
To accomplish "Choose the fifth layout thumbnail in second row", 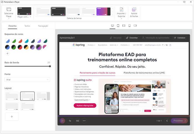I will coord(27,106).
